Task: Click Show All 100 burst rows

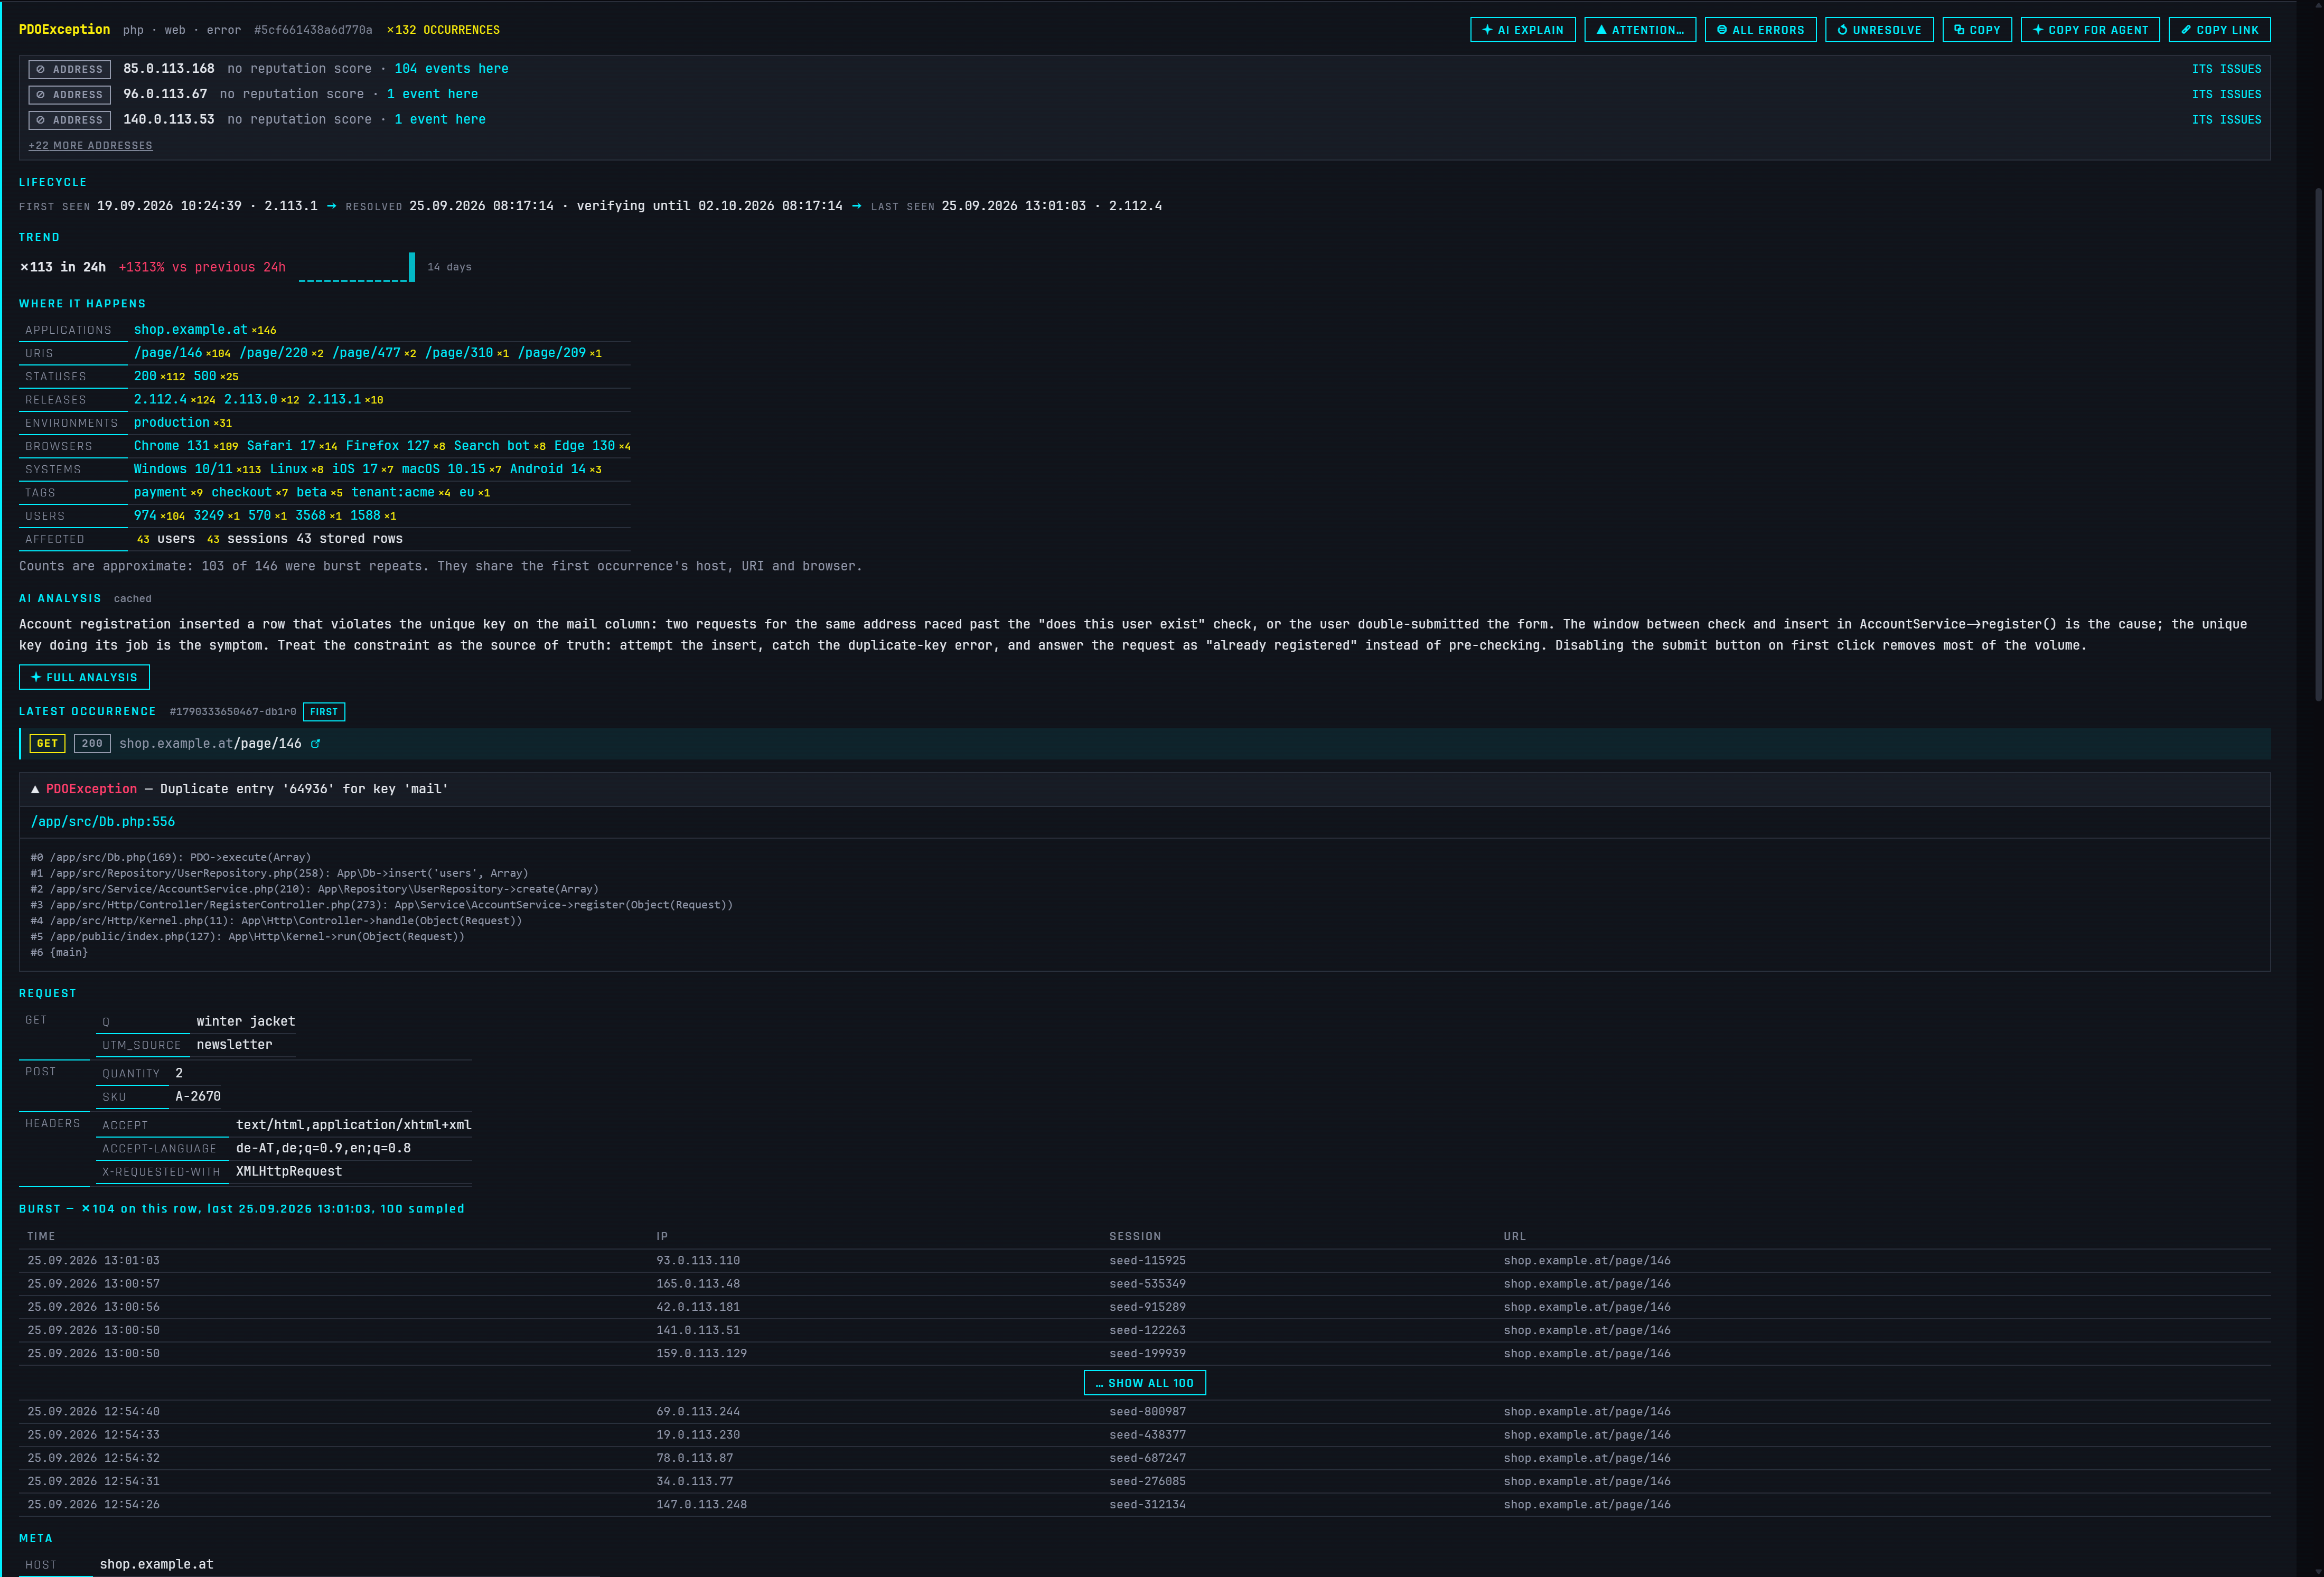Action: (x=1145, y=1383)
